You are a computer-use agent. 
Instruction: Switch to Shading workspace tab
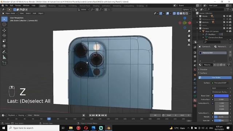[x=96, y=6]
